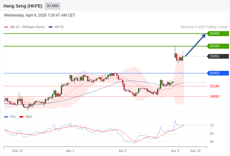Click the red 24890 support label

point(214,96)
